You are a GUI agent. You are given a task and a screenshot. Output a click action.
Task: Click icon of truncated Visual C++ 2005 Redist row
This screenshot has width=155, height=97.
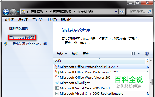click(57, 88)
